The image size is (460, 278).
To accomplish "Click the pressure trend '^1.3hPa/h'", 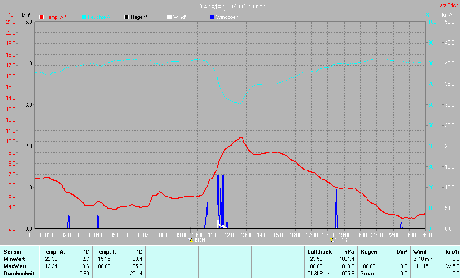I will click(x=319, y=274).
